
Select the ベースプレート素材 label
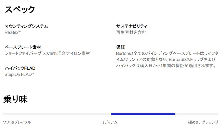coord(23,47)
